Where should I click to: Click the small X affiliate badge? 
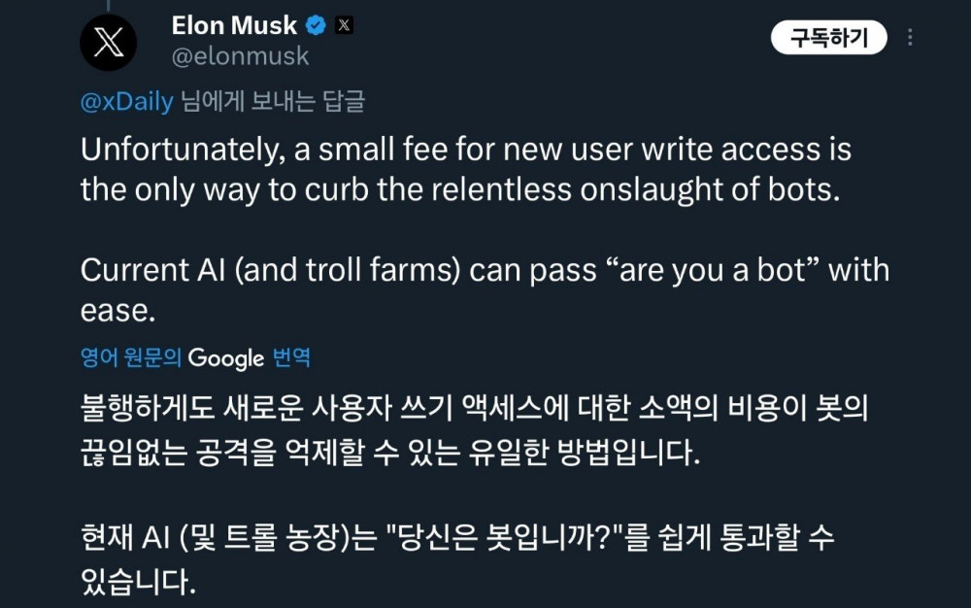(344, 26)
